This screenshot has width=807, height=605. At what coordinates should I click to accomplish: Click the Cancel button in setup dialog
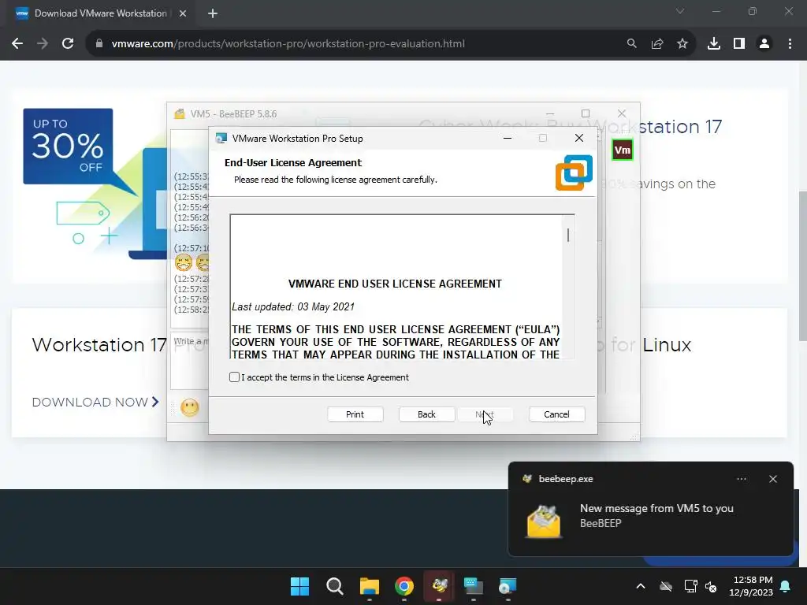[x=557, y=414]
